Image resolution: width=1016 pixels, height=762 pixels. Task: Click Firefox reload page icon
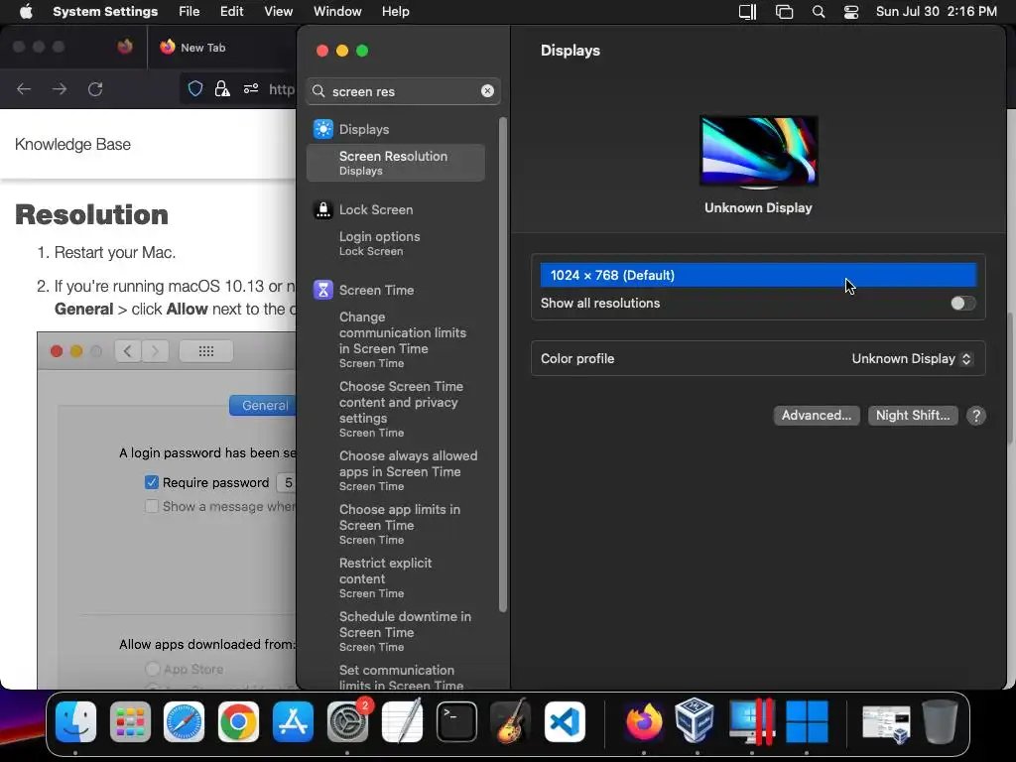pyautogui.click(x=95, y=88)
